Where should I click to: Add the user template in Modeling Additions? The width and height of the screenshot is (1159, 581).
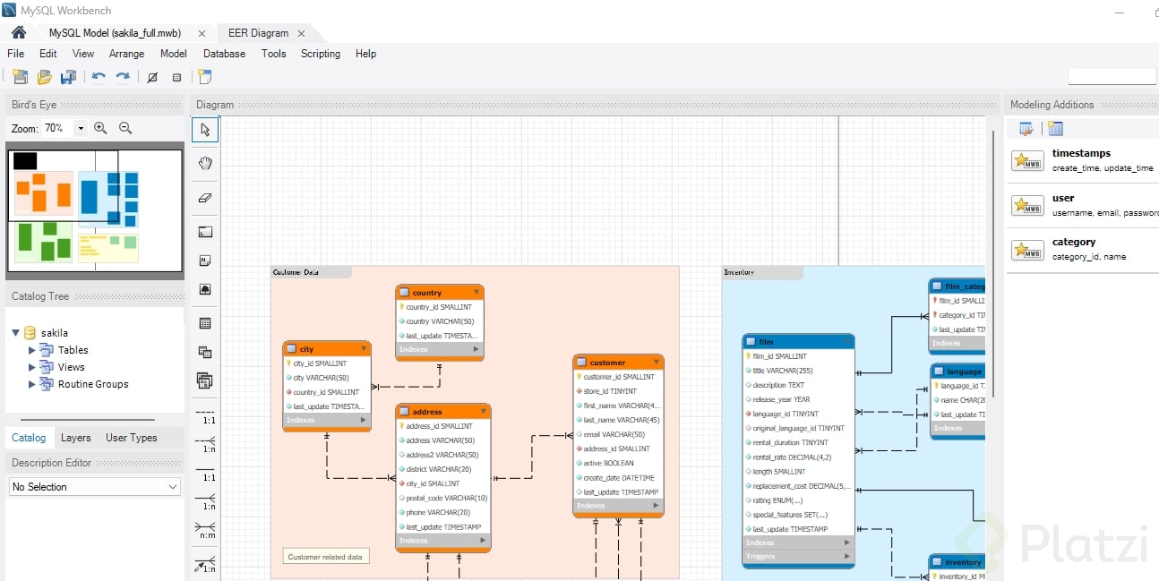[1083, 205]
